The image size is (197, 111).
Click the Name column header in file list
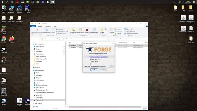[70, 43]
